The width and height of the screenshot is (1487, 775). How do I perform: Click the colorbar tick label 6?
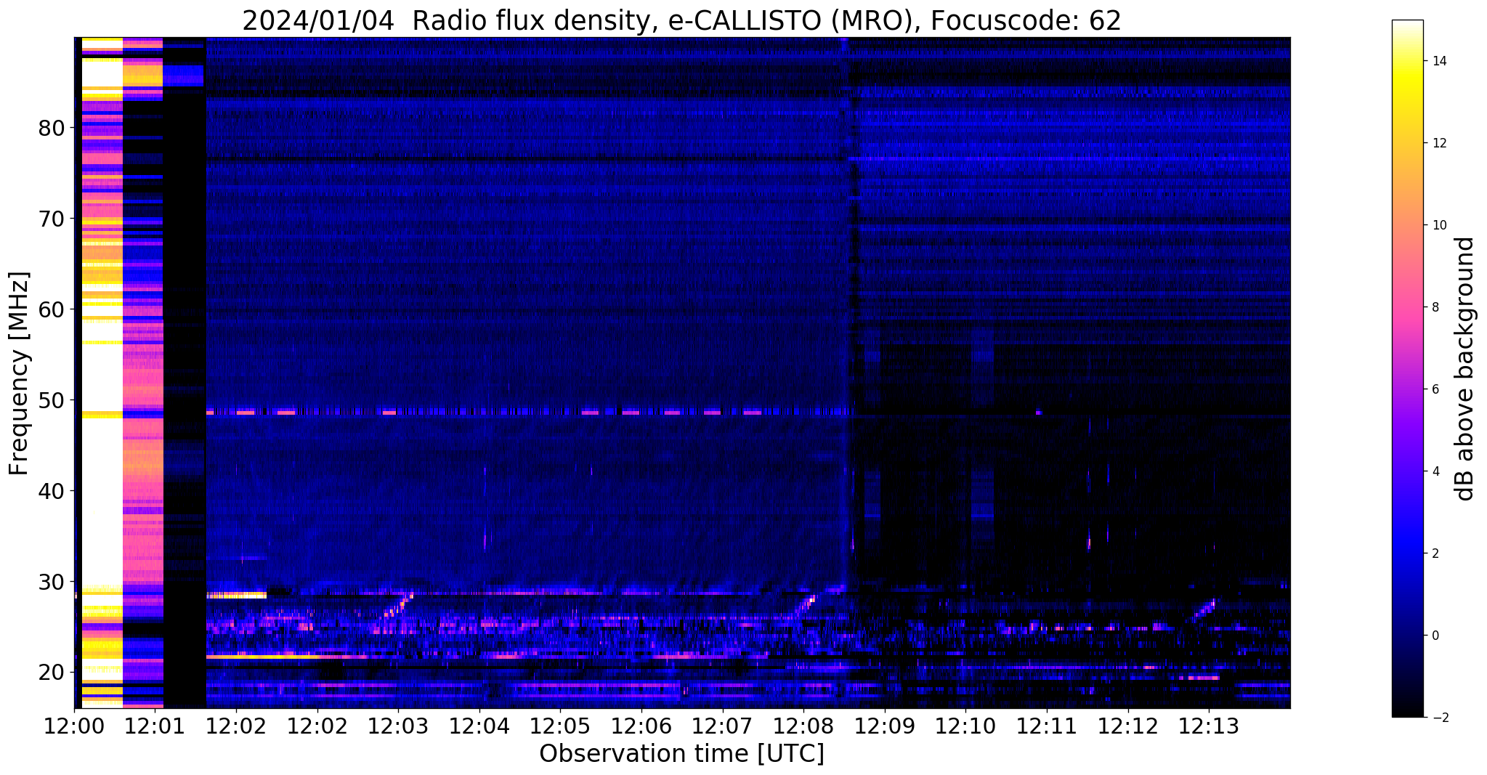(x=1435, y=389)
